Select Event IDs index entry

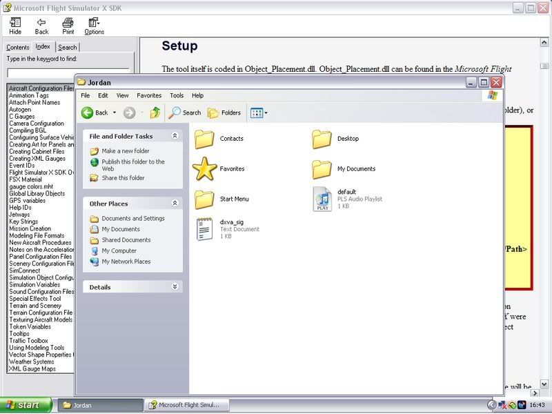click(22, 166)
